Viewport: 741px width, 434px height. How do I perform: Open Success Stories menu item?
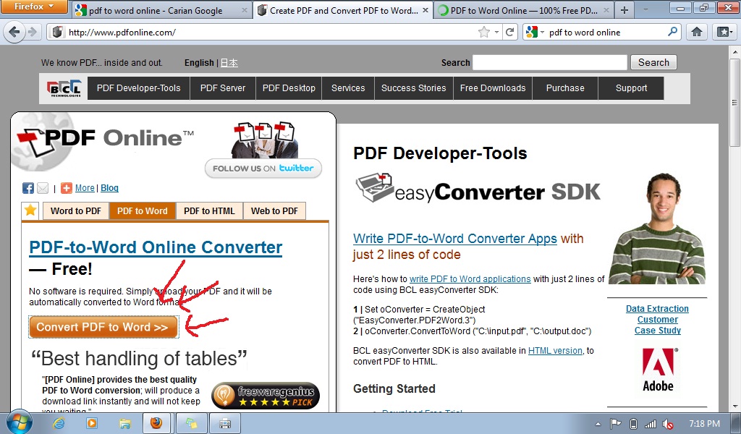click(x=413, y=88)
